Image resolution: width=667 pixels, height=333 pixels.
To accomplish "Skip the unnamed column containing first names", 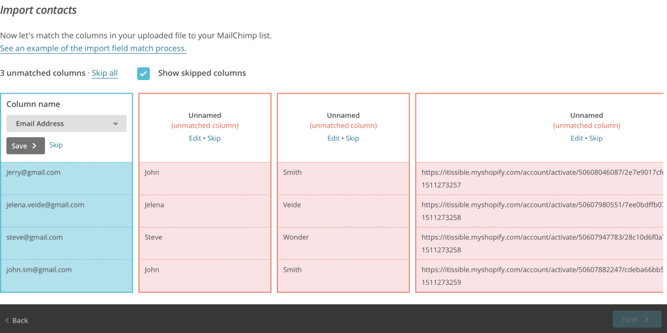I will [214, 139].
